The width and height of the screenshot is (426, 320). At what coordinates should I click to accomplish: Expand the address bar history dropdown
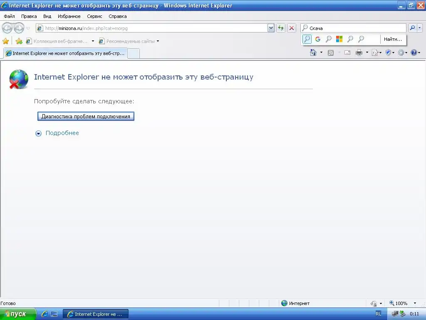coord(271,28)
